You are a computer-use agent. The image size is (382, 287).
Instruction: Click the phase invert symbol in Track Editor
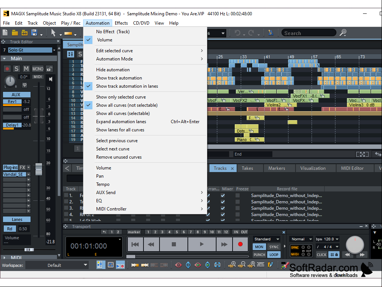(25, 85)
